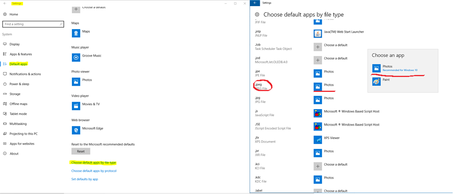Click the Groove Music player icon
454x194 pixels.
pyautogui.click(x=76, y=57)
